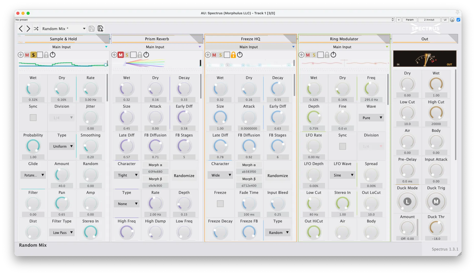Viewport: 476px width, 275px height.
Task: Click the save preset as icon
Action: 100,29
